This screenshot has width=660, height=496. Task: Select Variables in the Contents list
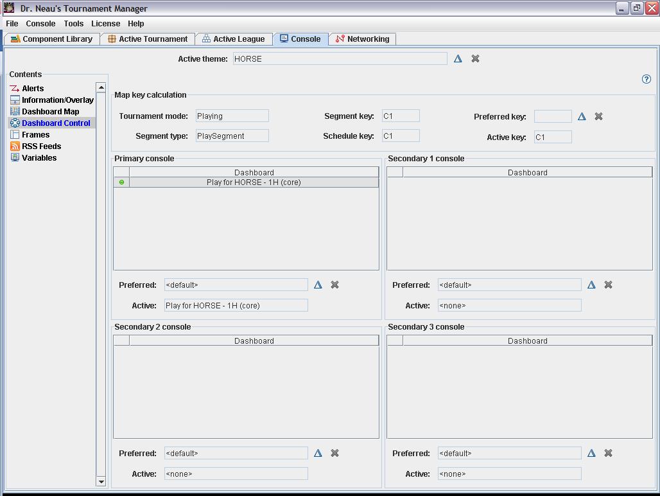39,157
